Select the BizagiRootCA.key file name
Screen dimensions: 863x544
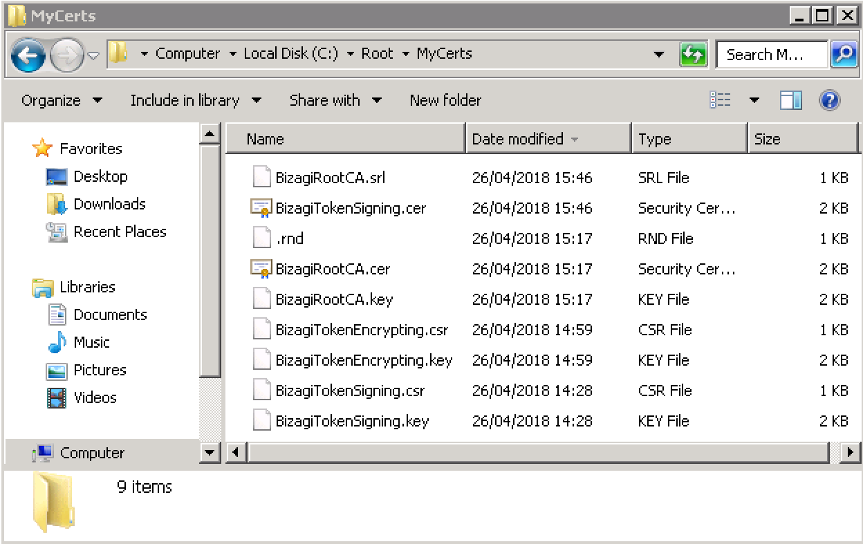(334, 299)
